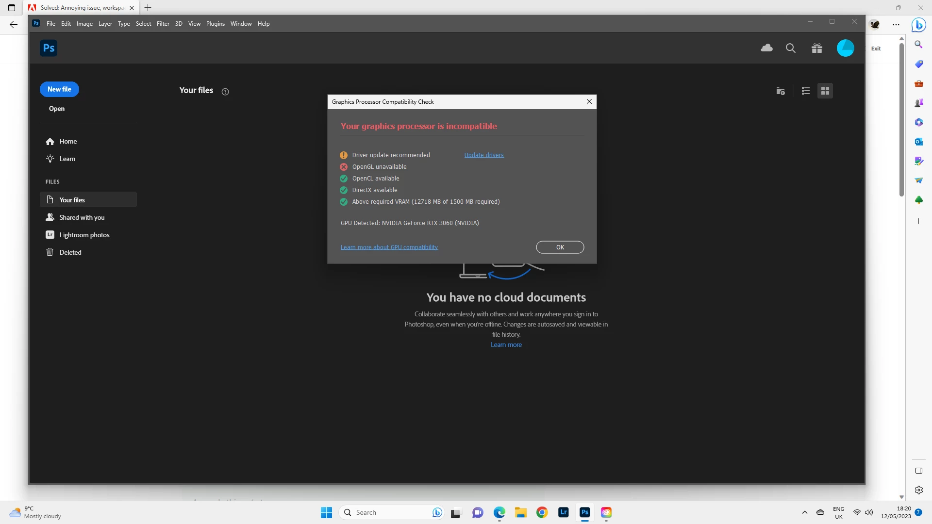Close the Graphics Processor Compatibility Check dialog
The height and width of the screenshot is (524, 932).
point(589,101)
